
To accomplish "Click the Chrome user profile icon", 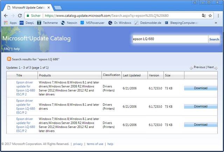I will click(195, 2).
